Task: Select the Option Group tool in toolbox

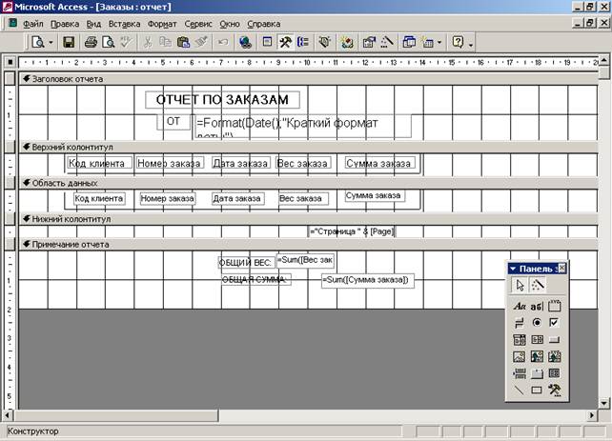Action: click(x=554, y=306)
